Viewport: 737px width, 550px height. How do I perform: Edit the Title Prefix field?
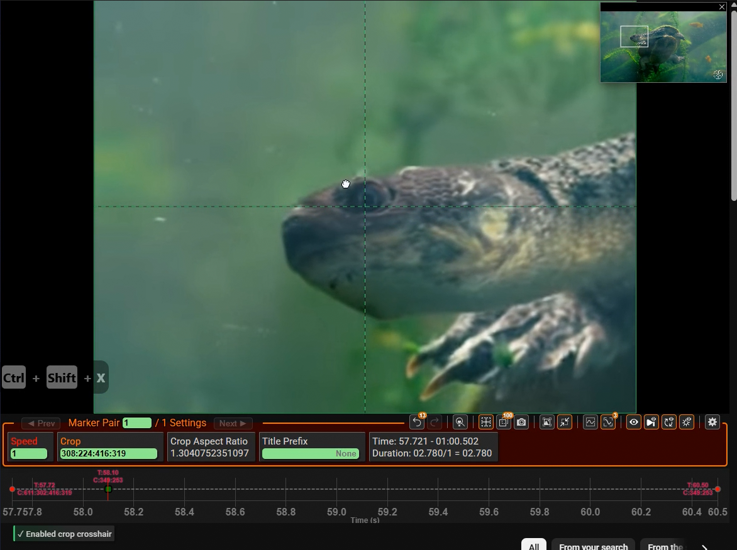(311, 454)
